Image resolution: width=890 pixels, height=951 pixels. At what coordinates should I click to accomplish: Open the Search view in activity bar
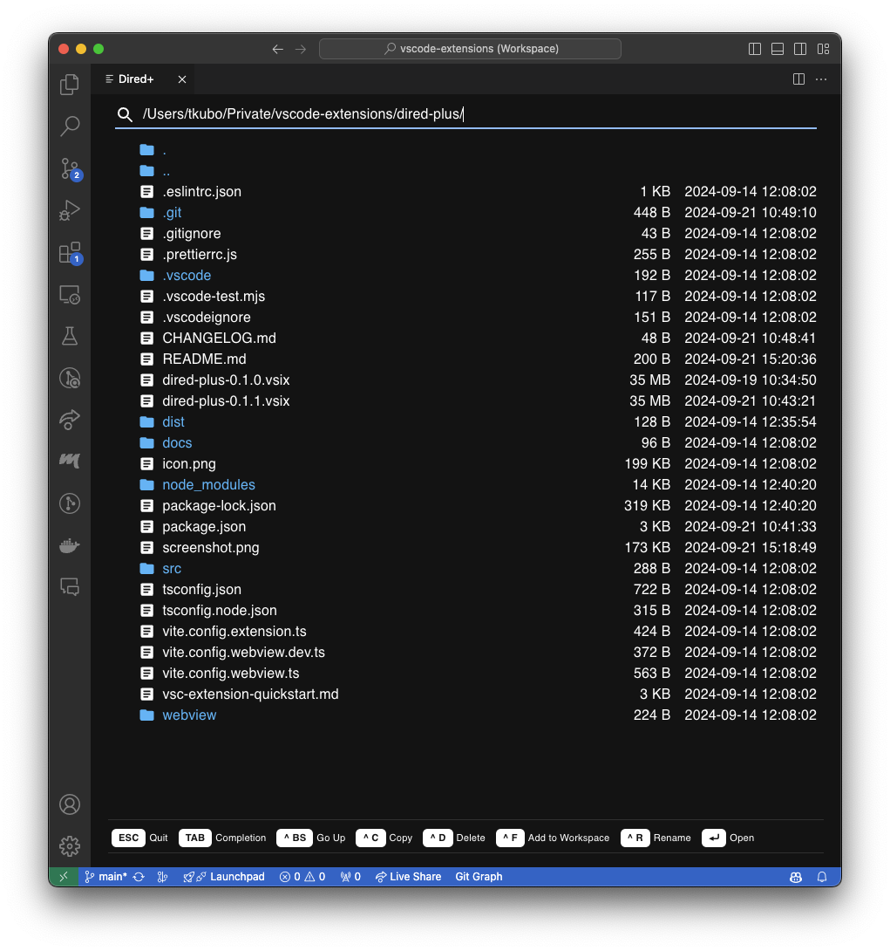coord(70,127)
